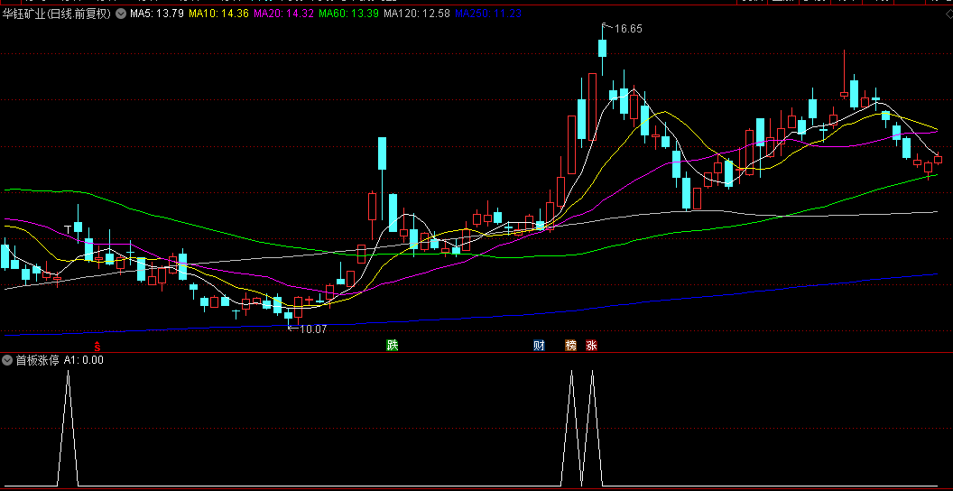Click the 10.07 low price label
The width and height of the screenshot is (953, 491).
tap(313, 329)
